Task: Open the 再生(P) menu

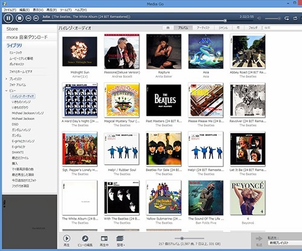Action: point(51,10)
